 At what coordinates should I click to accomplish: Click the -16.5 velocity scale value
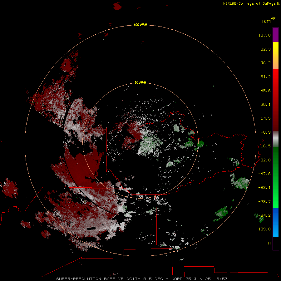click(x=264, y=146)
